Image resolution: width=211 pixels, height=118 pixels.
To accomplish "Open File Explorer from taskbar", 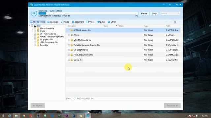I will 16,116.
